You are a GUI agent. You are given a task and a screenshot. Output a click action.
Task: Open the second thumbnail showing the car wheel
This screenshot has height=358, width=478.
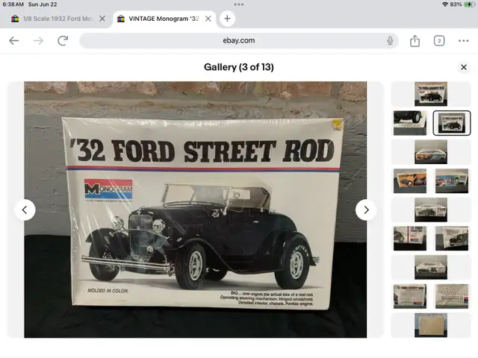(x=410, y=123)
